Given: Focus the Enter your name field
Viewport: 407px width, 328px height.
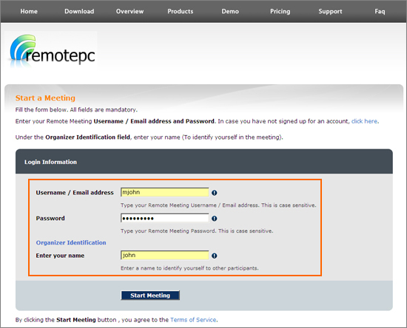Looking at the screenshot, I should [164, 255].
